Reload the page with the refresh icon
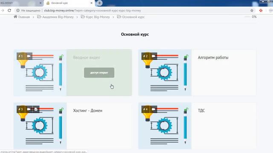This screenshot has width=273, height=153. (9, 10)
